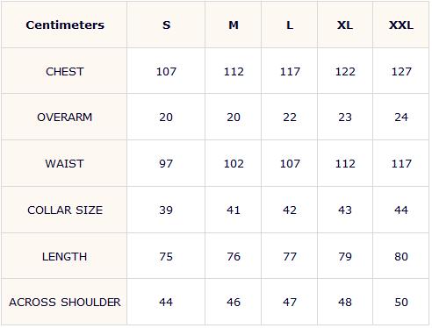This screenshot has width=432, height=328.
Task: Click the OVERARM row label
Action: tap(65, 118)
